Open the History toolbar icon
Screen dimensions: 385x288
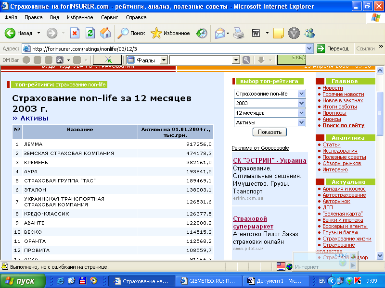(202, 33)
